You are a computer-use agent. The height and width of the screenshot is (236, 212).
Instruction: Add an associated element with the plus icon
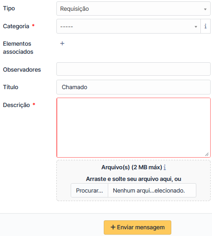pos(62,43)
